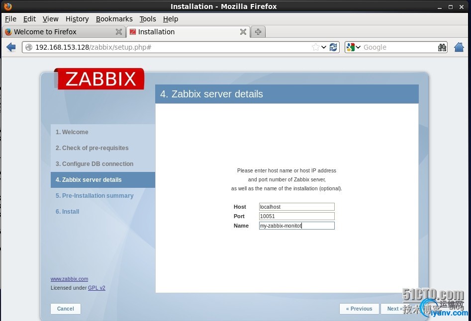Maximize the Firefox window
The height and width of the screenshot is (321, 471).
(451, 7)
